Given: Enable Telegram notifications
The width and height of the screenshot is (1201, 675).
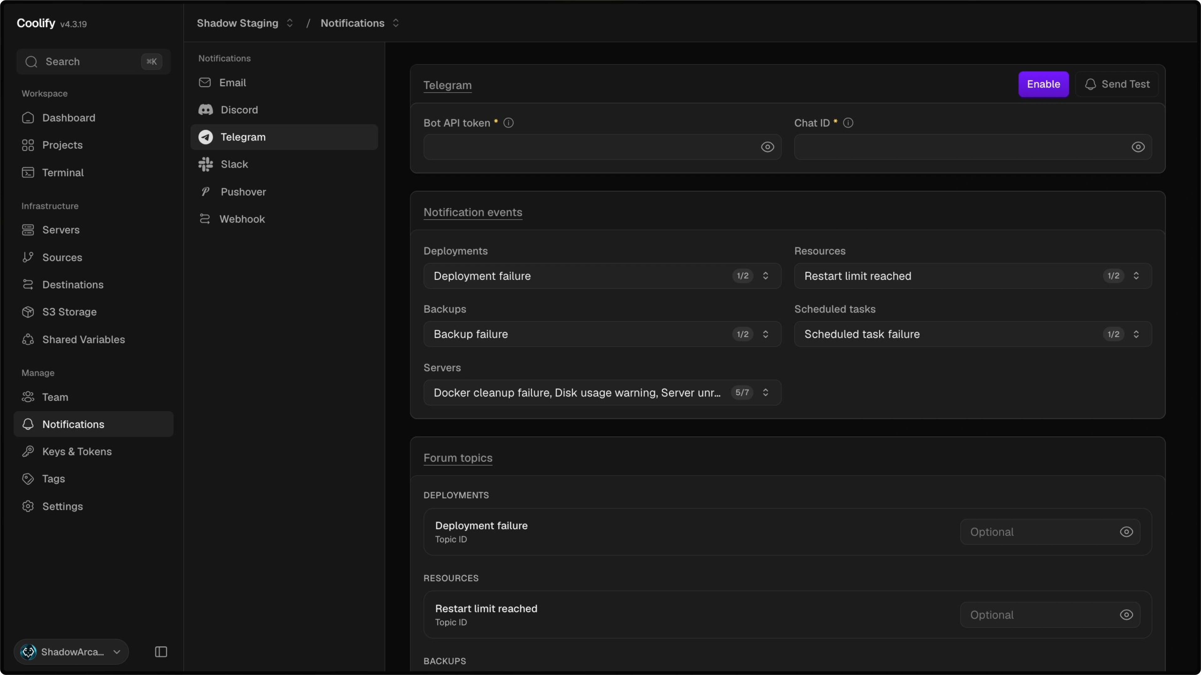Looking at the screenshot, I should pos(1043,84).
